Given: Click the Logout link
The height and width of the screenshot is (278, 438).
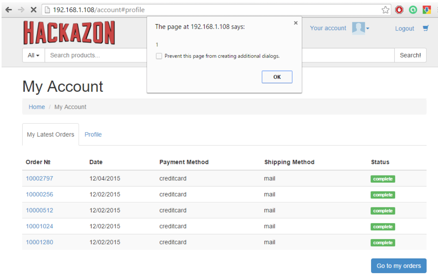Looking at the screenshot, I should click(x=404, y=29).
